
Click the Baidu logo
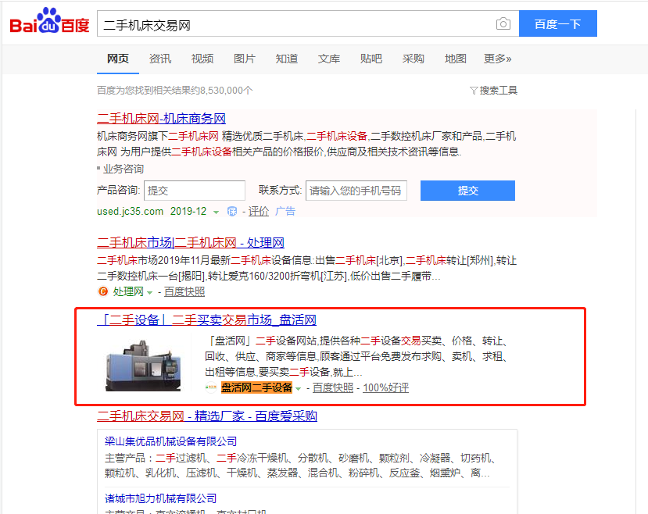coord(49,20)
